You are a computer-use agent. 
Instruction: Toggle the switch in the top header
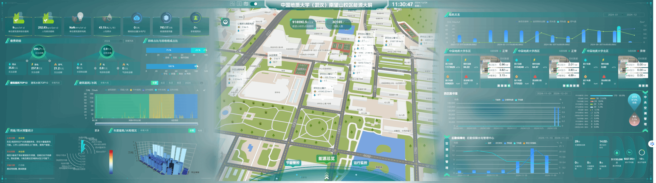tap(254, 4)
